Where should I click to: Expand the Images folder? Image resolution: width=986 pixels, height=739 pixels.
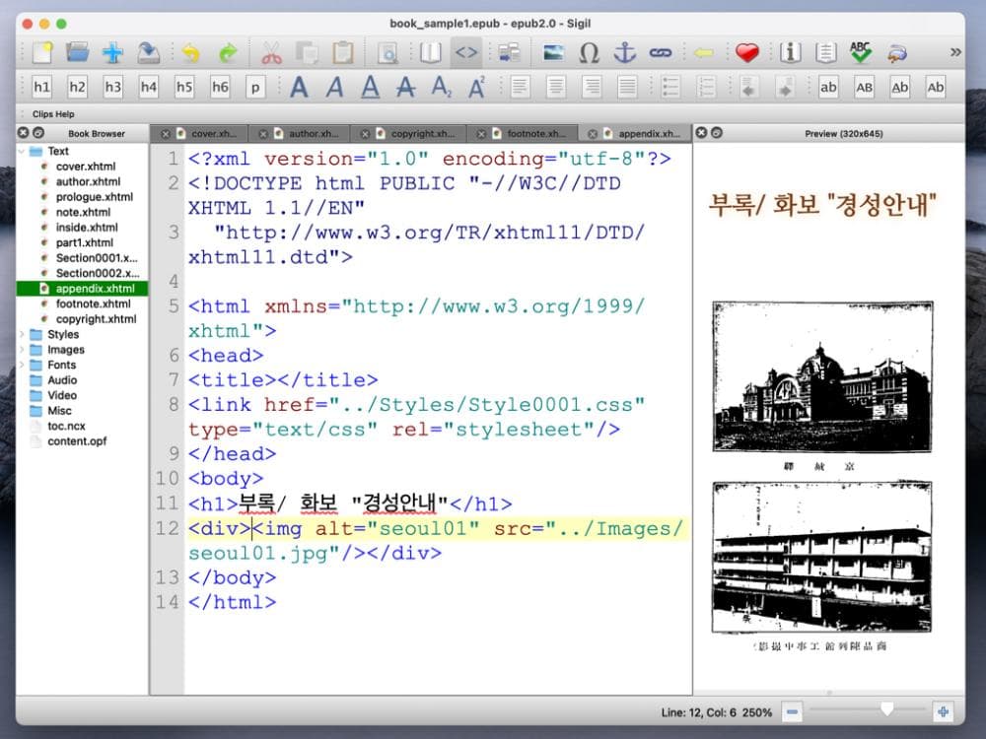(22, 350)
